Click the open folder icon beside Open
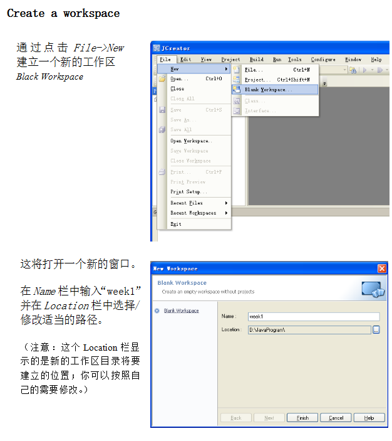Viewport: 392px width, 441px height. [x=162, y=79]
